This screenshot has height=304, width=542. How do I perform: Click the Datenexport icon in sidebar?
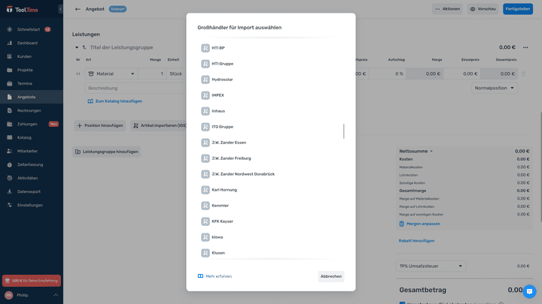(x=10, y=191)
